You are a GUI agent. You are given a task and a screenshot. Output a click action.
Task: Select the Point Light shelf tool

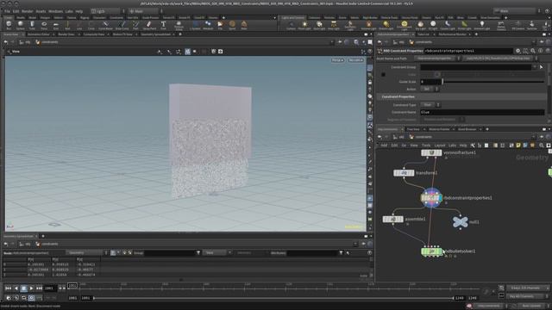click(304, 25)
